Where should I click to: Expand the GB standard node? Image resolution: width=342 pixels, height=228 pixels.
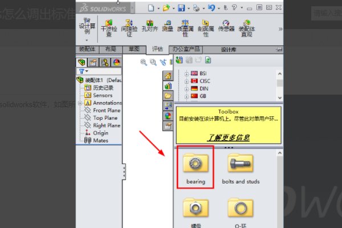click(x=186, y=96)
